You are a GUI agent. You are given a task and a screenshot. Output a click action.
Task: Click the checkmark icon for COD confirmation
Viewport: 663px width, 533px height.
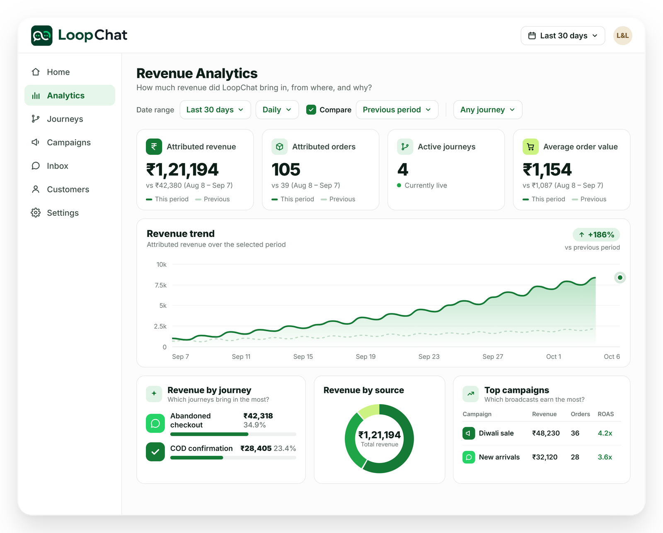[155, 452]
